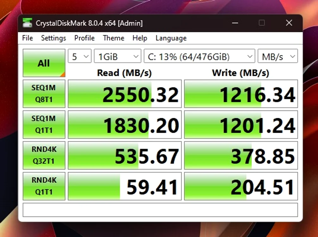Run the RND4K Q1T1 test
This screenshot has width=318, height=237.
[44, 186]
